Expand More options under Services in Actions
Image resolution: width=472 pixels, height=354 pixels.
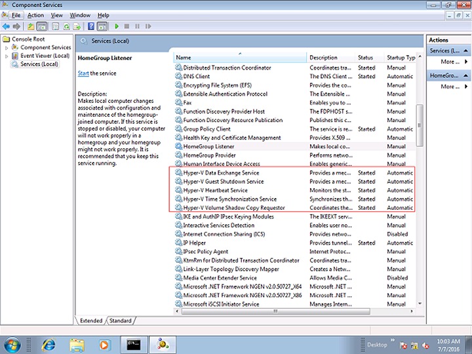[x=450, y=62]
